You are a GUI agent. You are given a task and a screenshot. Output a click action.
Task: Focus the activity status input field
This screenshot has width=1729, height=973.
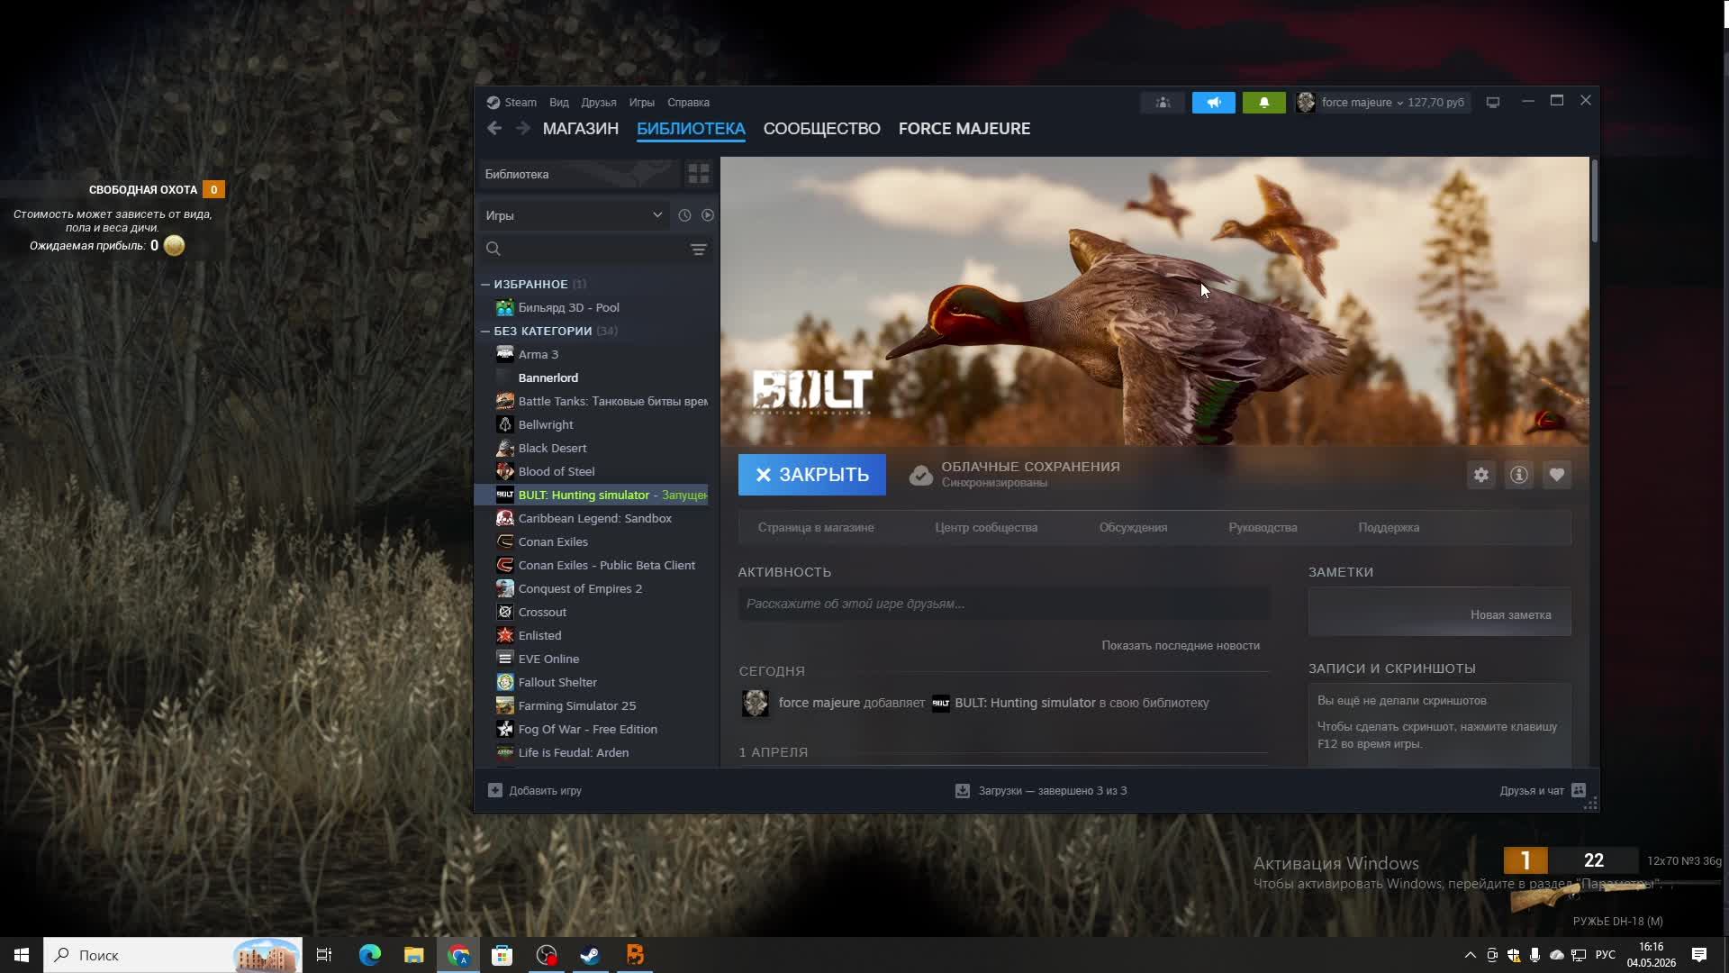tap(1004, 604)
